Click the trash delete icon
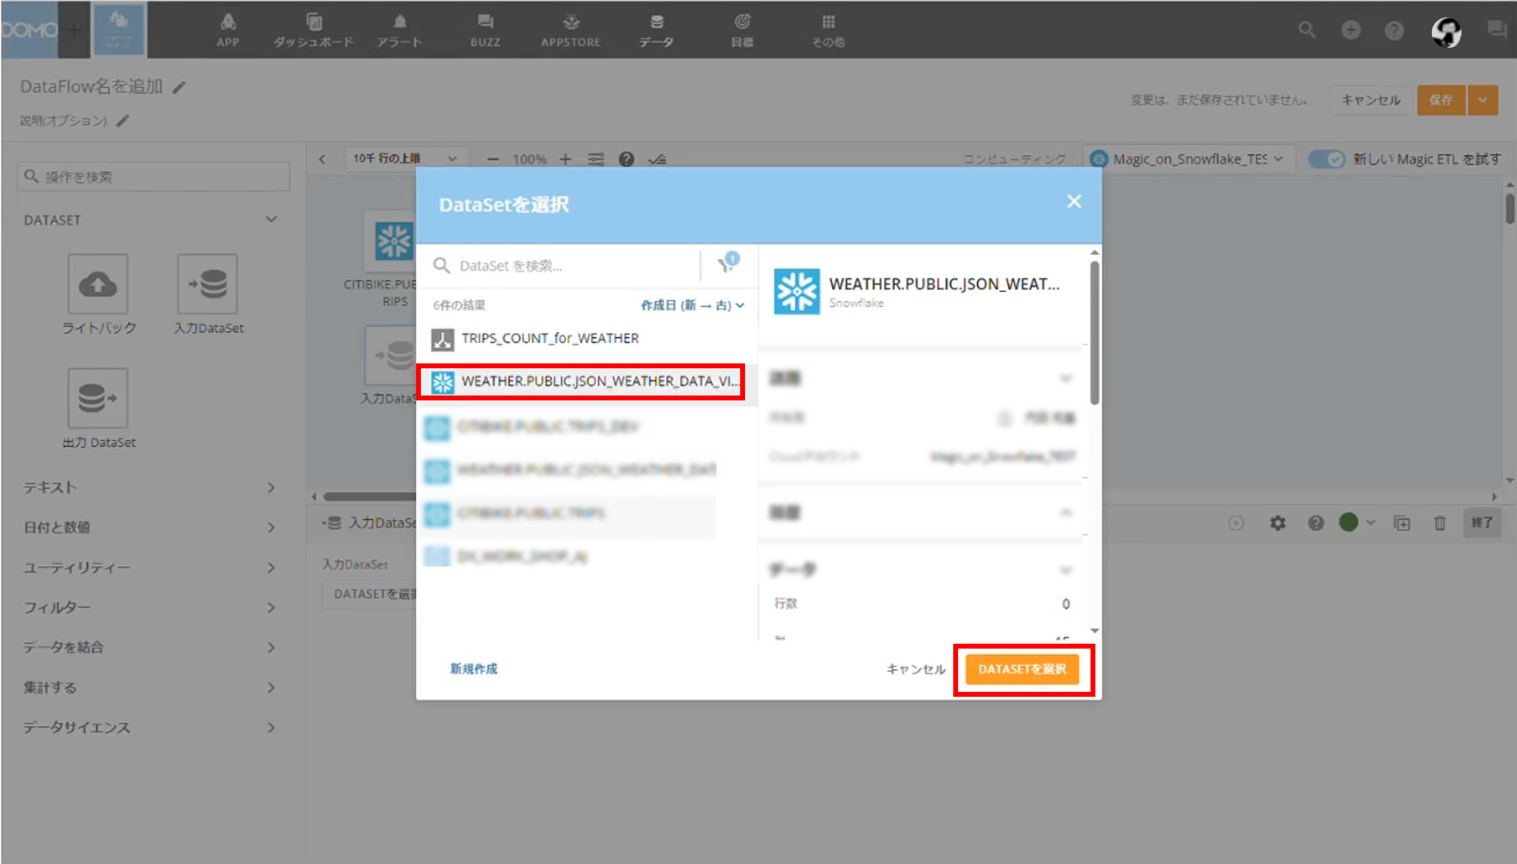 (1440, 523)
